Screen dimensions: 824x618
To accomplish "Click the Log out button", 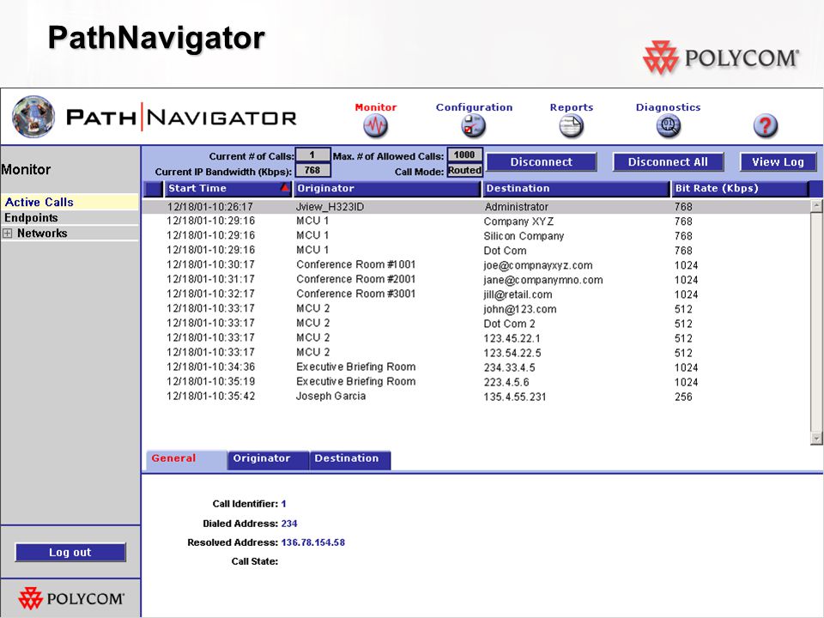I will click(x=70, y=552).
